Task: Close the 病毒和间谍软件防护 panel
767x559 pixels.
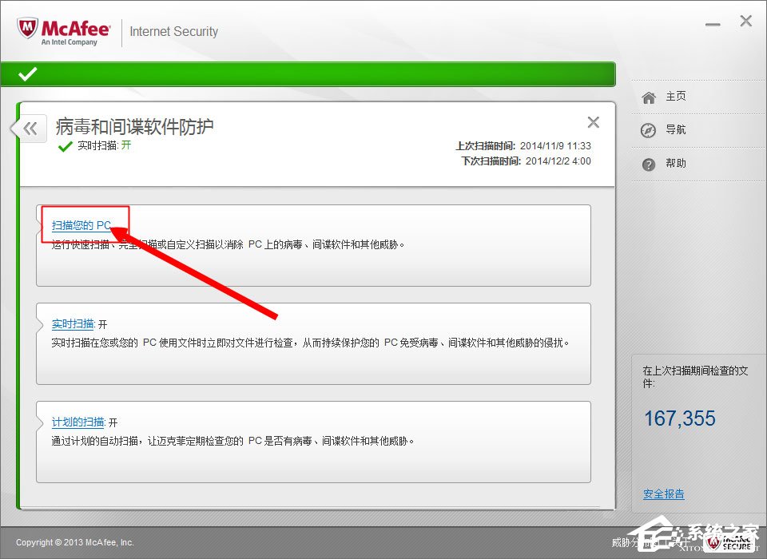Action: pyautogui.click(x=593, y=122)
